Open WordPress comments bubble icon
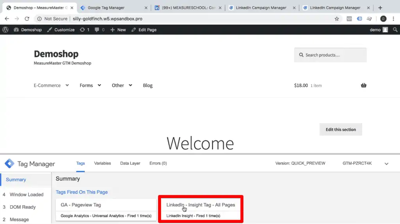Viewport: 400px width, 224px height. pos(100,30)
